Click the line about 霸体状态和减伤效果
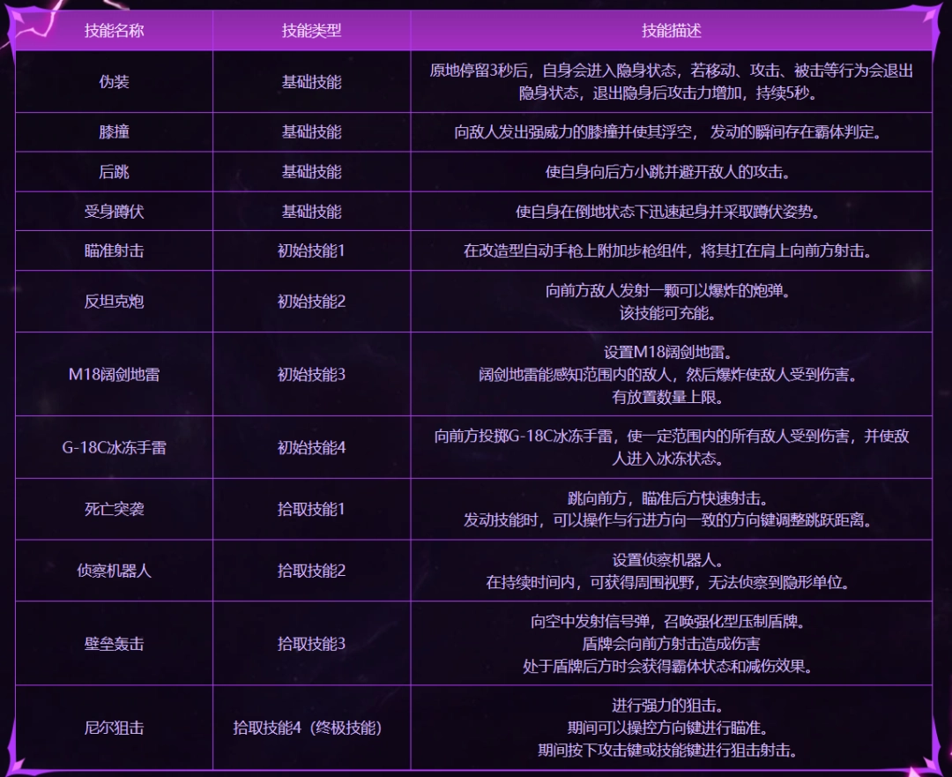Viewport: 952px width, 777px height. tap(668, 666)
